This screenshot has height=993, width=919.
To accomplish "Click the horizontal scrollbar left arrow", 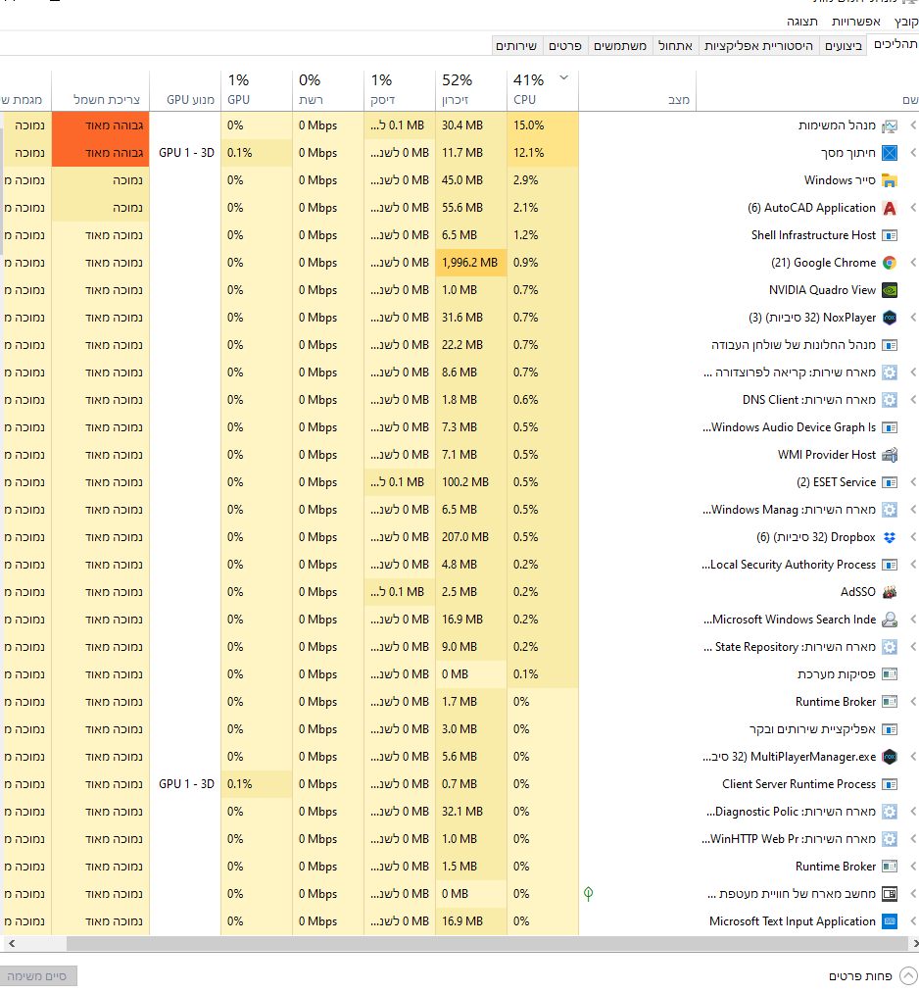I will click(12, 944).
